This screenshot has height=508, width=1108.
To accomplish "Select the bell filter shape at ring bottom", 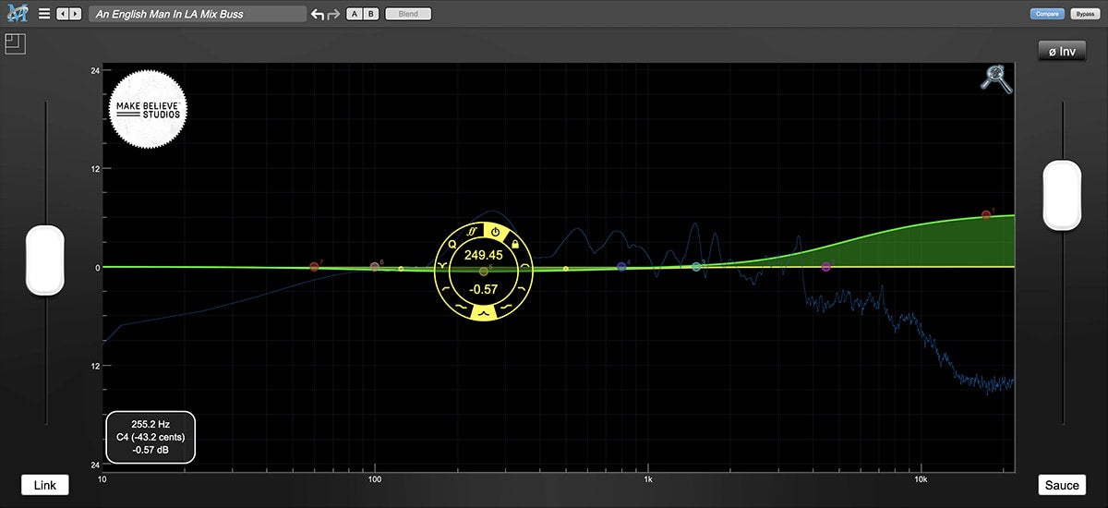I will 483,314.
